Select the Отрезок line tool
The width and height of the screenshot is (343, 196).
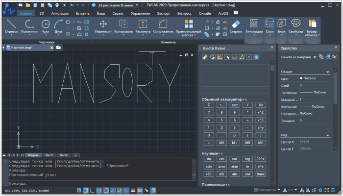point(11,25)
